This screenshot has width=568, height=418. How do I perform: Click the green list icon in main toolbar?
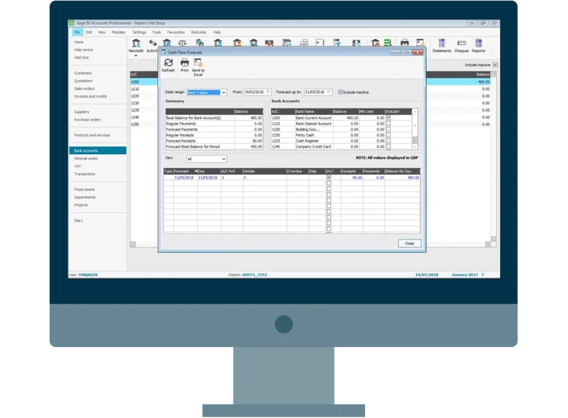click(388, 43)
